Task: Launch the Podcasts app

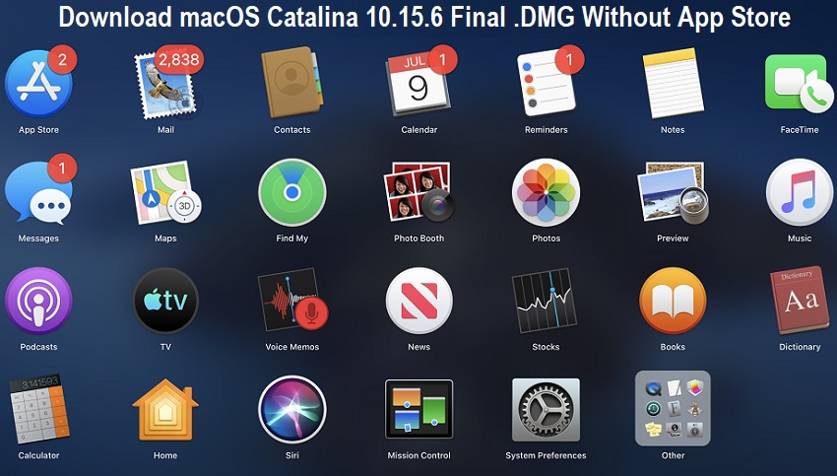Action: 39,301
